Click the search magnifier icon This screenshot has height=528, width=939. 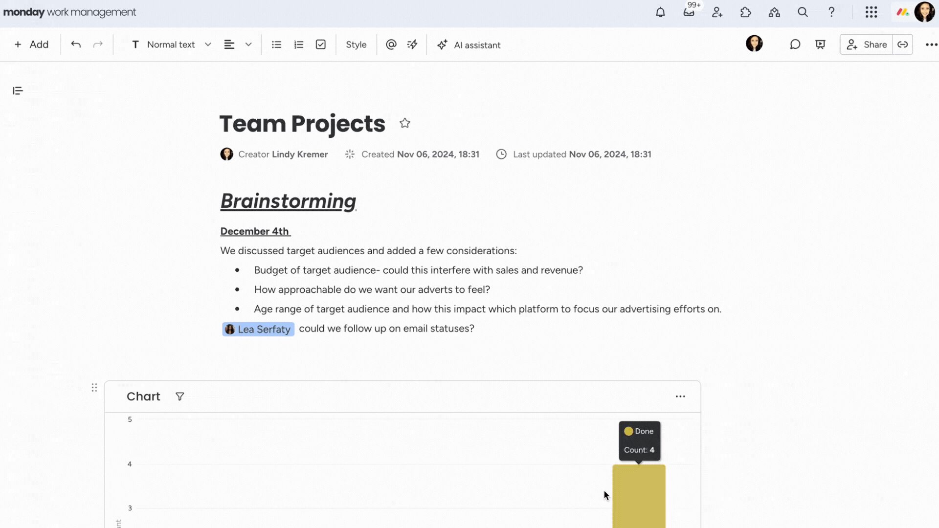point(803,12)
